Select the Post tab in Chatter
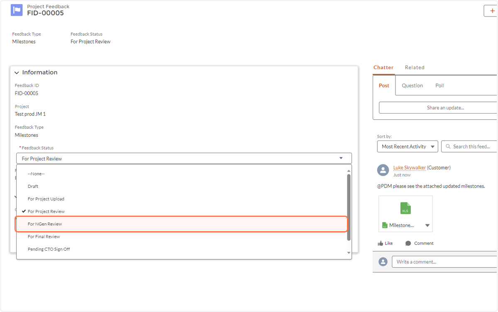Screen dimensions: 498x312 tap(384, 85)
